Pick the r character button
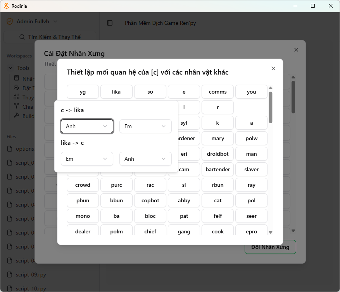This screenshot has width=340, height=292. 218,107
